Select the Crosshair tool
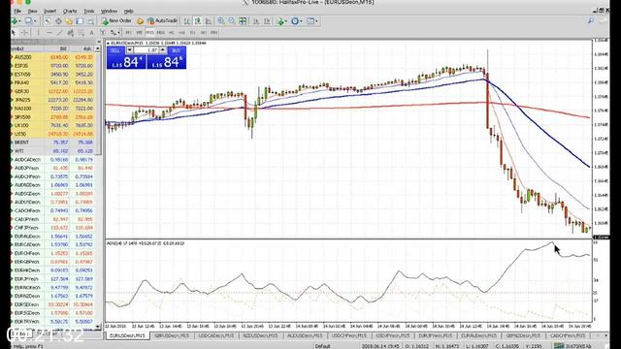 (24, 32)
